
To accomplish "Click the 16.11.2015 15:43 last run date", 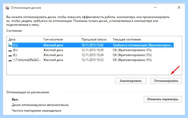I will 92,45.
